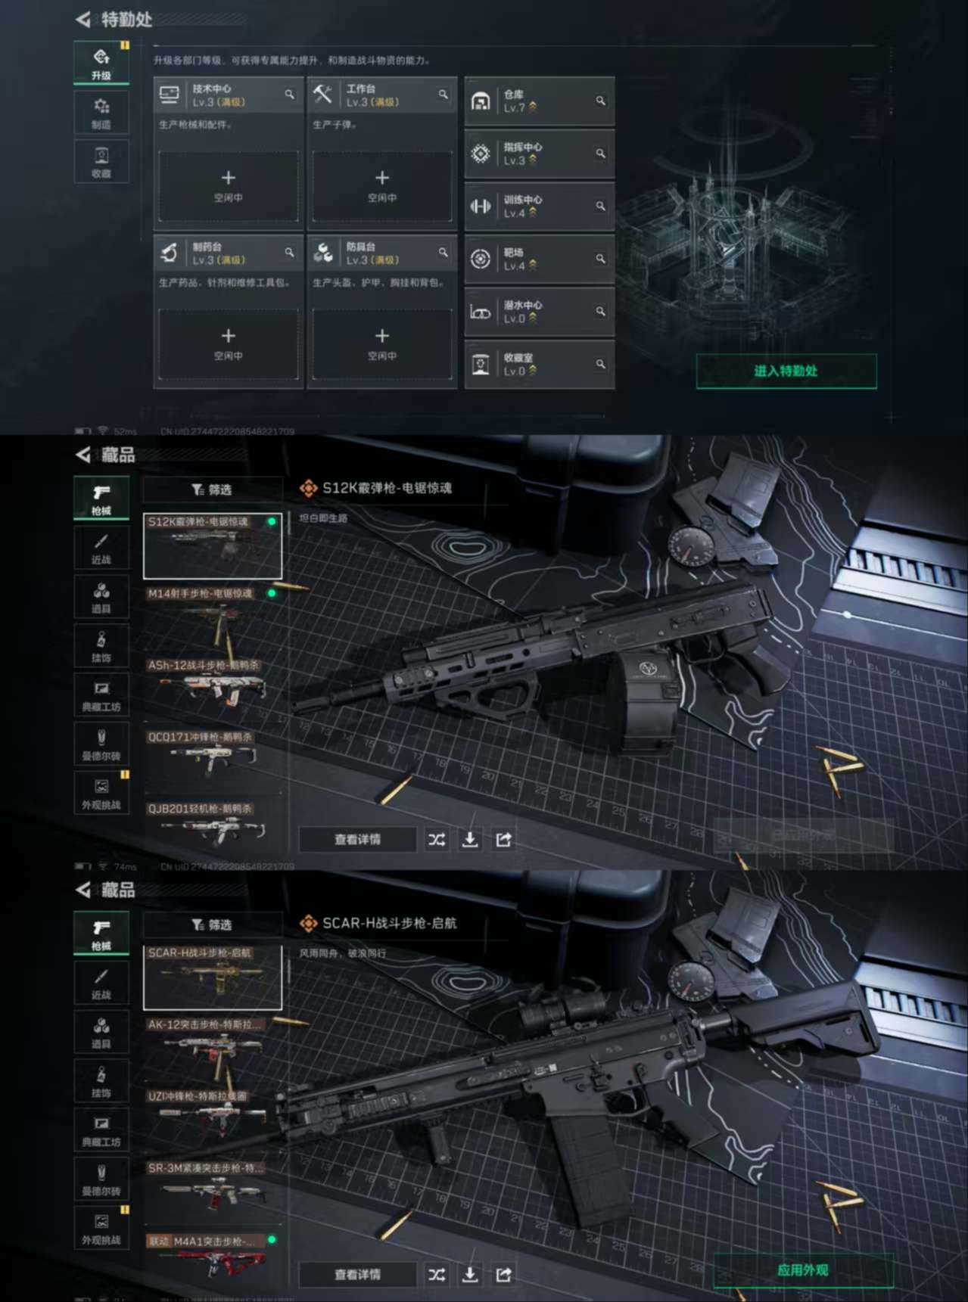Open 筛选 filter above the SCAR-H list

(x=212, y=925)
